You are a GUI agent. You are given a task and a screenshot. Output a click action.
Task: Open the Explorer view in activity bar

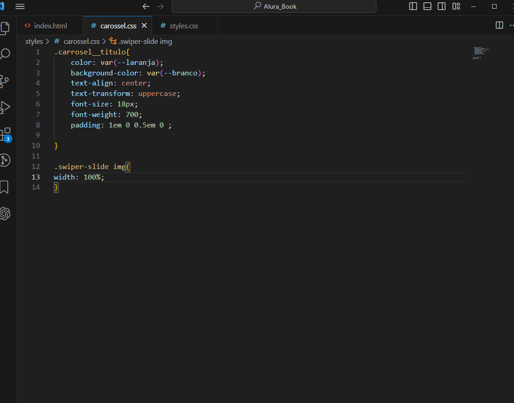point(5,28)
